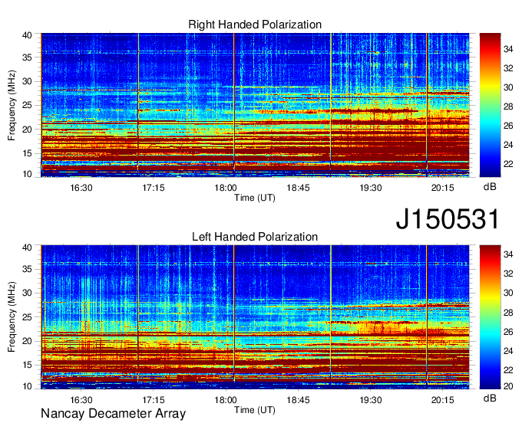This screenshot has height=423, width=522.
Task: Click the Right Handed Polarization spectrogram
Action: pos(255,105)
